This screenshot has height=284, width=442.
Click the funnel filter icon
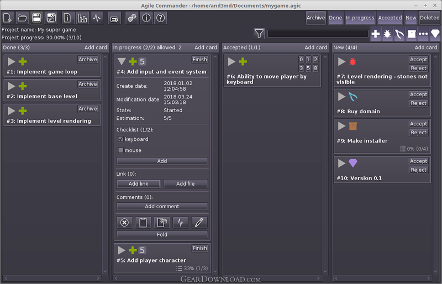click(259, 34)
